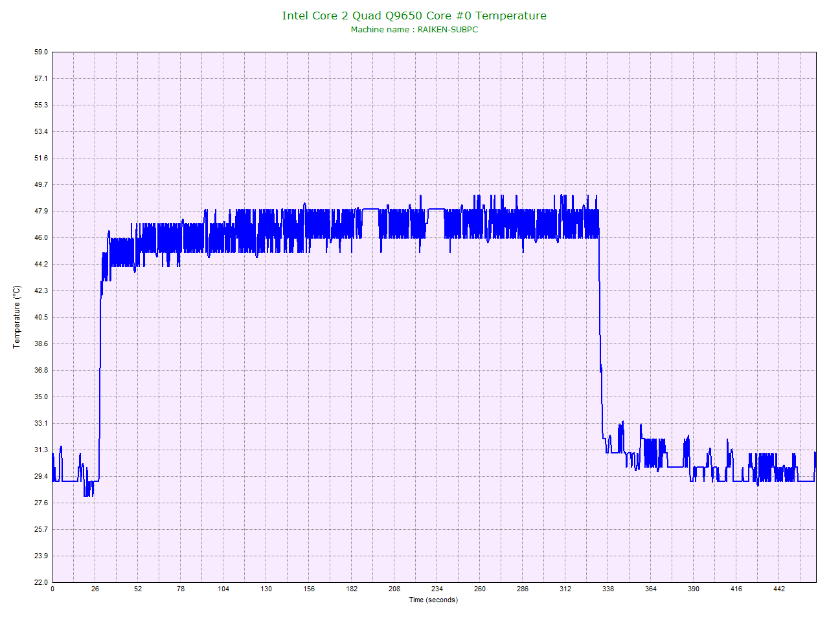Click the 416 tick on time axis
This screenshot has width=829, height=621.
pos(736,589)
